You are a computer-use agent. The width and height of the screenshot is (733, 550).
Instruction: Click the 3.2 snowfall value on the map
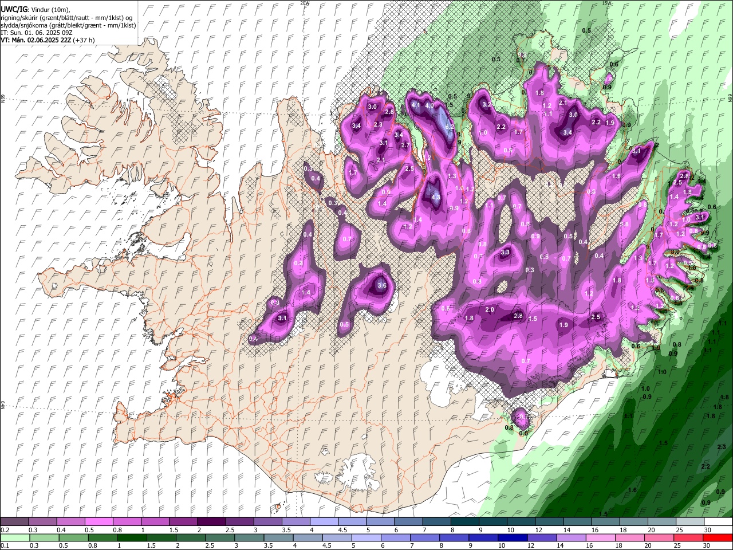tap(486, 105)
